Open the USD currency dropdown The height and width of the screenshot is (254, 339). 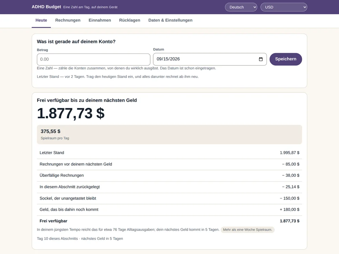pos(284,7)
